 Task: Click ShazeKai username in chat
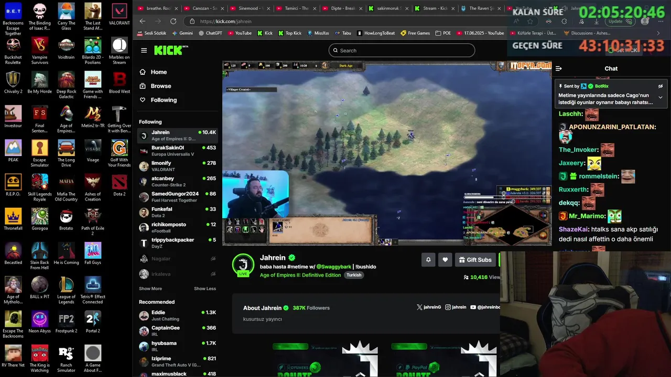(x=573, y=229)
